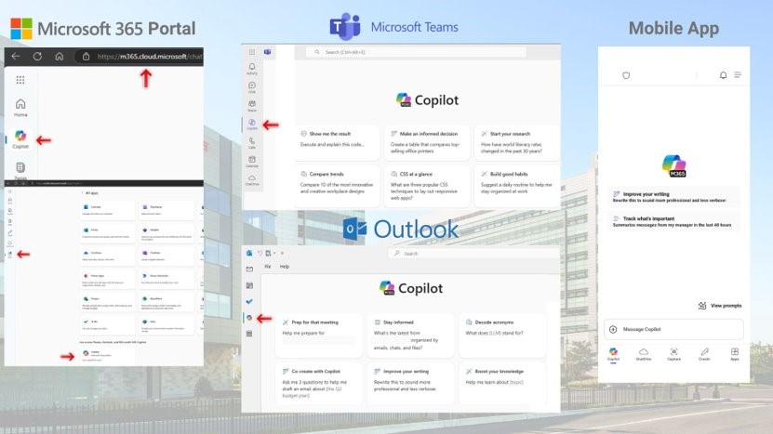773x434 pixels.
Task: Open the hamburger menu in the Mobile App
Action: (738, 75)
